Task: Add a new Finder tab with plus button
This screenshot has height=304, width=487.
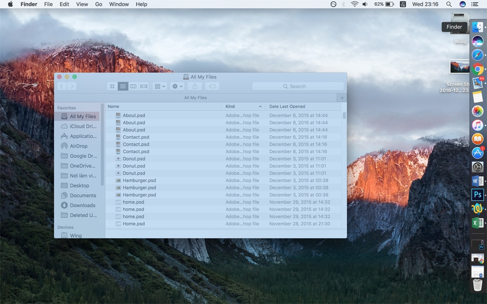Action: [x=342, y=98]
